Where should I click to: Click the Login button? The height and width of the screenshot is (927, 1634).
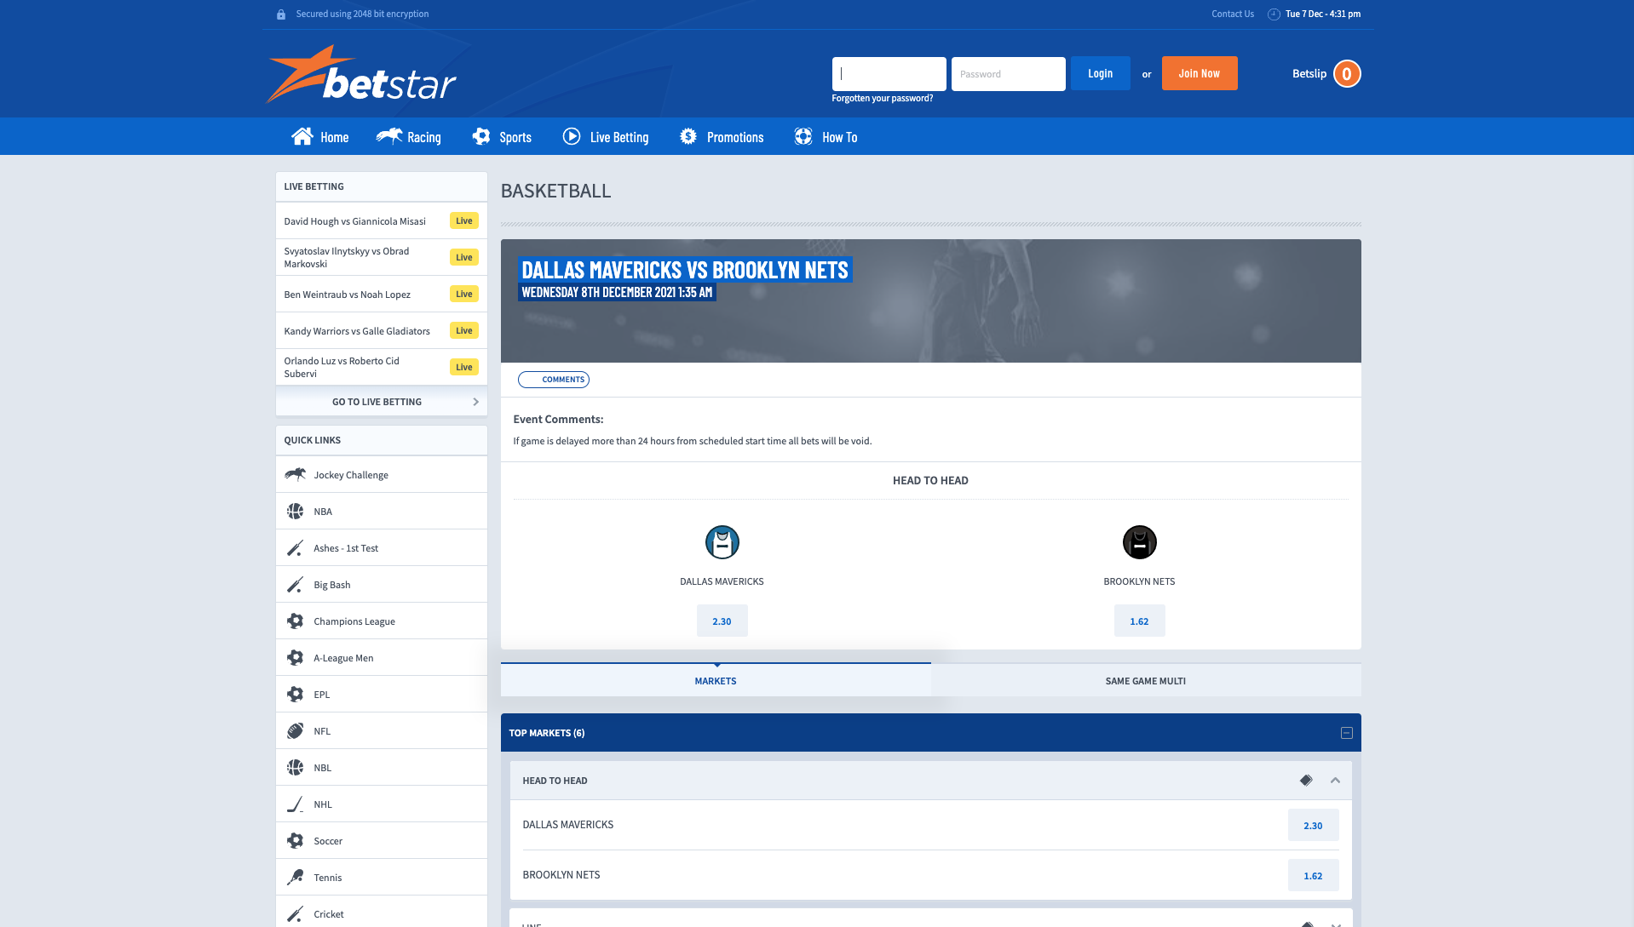(x=1100, y=73)
